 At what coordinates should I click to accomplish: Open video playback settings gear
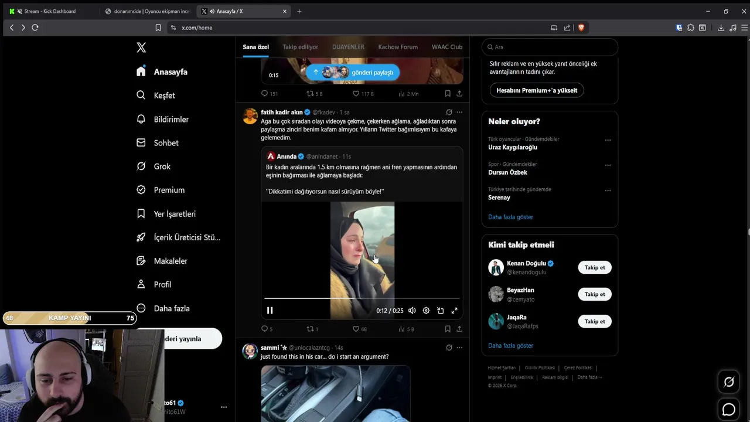point(426,311)
